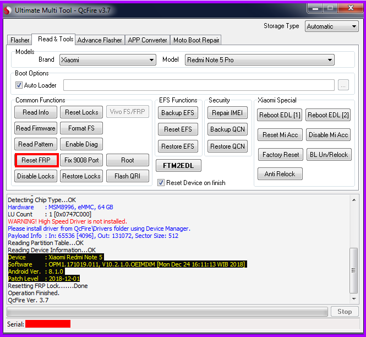Click the operation progress bar
The height and width of the screenshot is (337, 366).
167,312
